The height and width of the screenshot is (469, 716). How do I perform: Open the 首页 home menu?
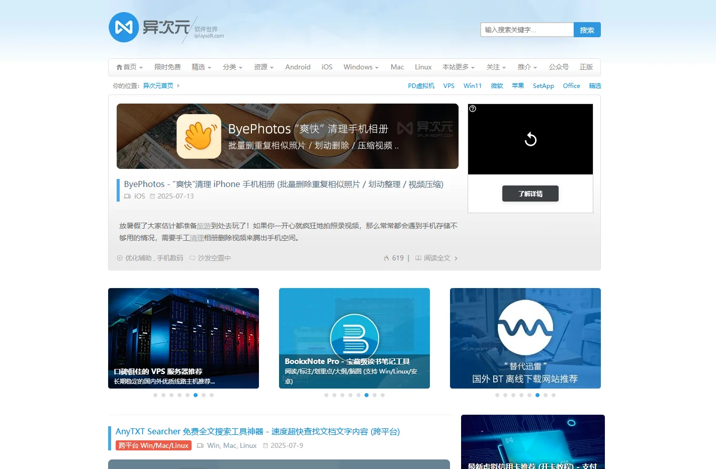[x=129, y=67]
